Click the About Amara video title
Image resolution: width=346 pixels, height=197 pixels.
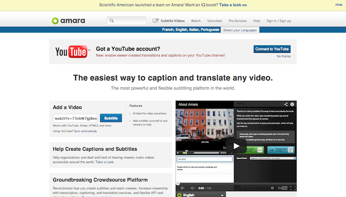tap(188, 104)
